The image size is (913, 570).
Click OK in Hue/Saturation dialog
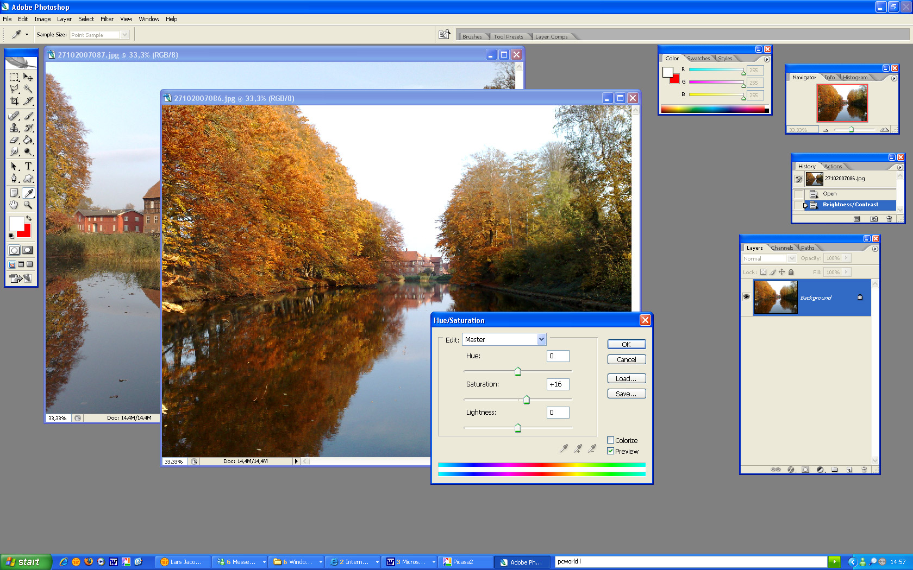626,344
